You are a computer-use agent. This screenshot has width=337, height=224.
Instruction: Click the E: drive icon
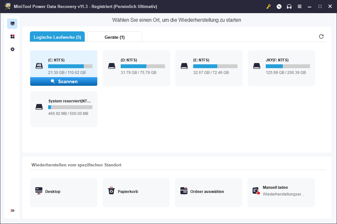pyautogui.click(x=184, y=66)
